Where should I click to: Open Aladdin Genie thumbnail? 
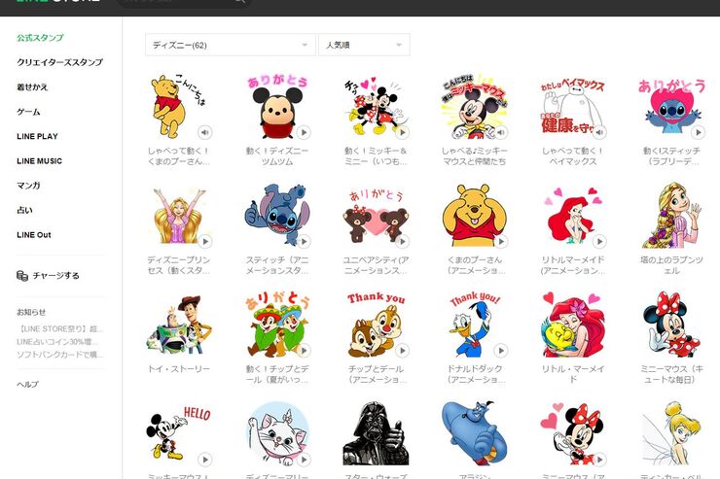point(475,433)
